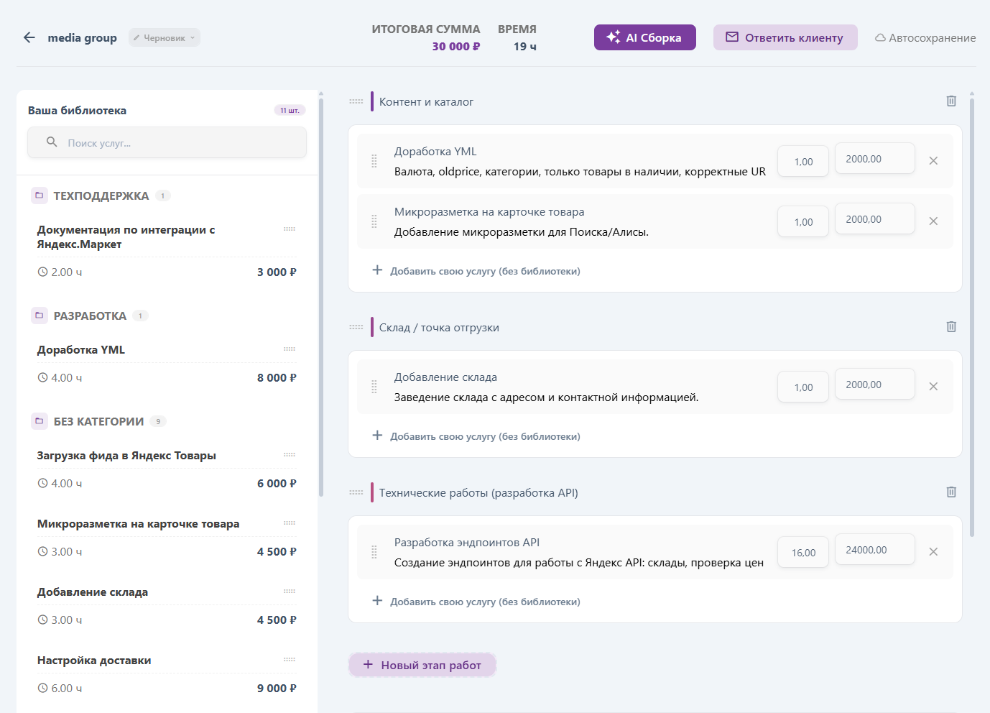Image resolution: width=990 pixels, height=713 pixels.
Task: Remove Доработка YML service row
Action: click(933, 161)
